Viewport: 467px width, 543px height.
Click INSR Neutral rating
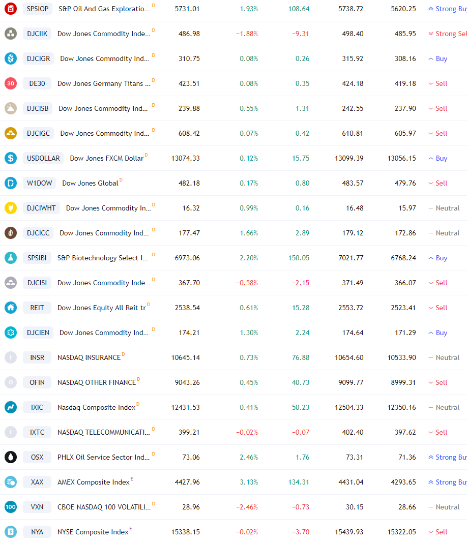[x=444, y=358]
